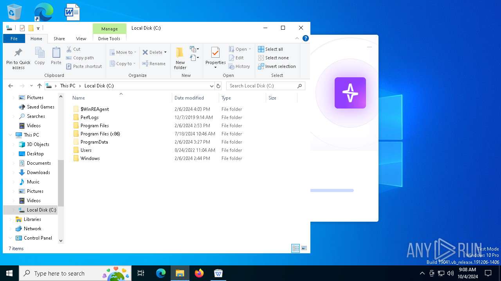The image size is (501, 281).
Task: Click the purple star app icon
Action: pos(350,93)
